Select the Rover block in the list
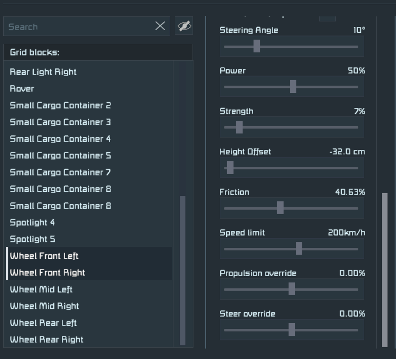The image size is (396, 359). 22,89
